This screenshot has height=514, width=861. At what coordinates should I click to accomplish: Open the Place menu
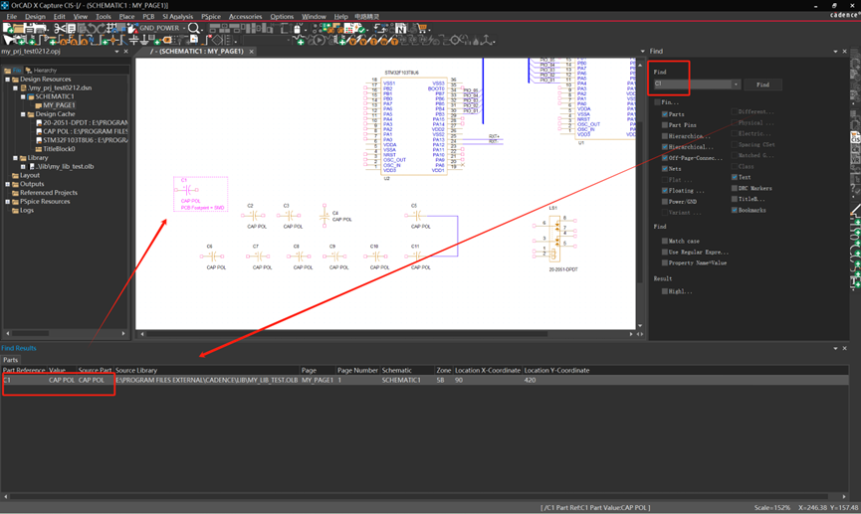point(126,17)
